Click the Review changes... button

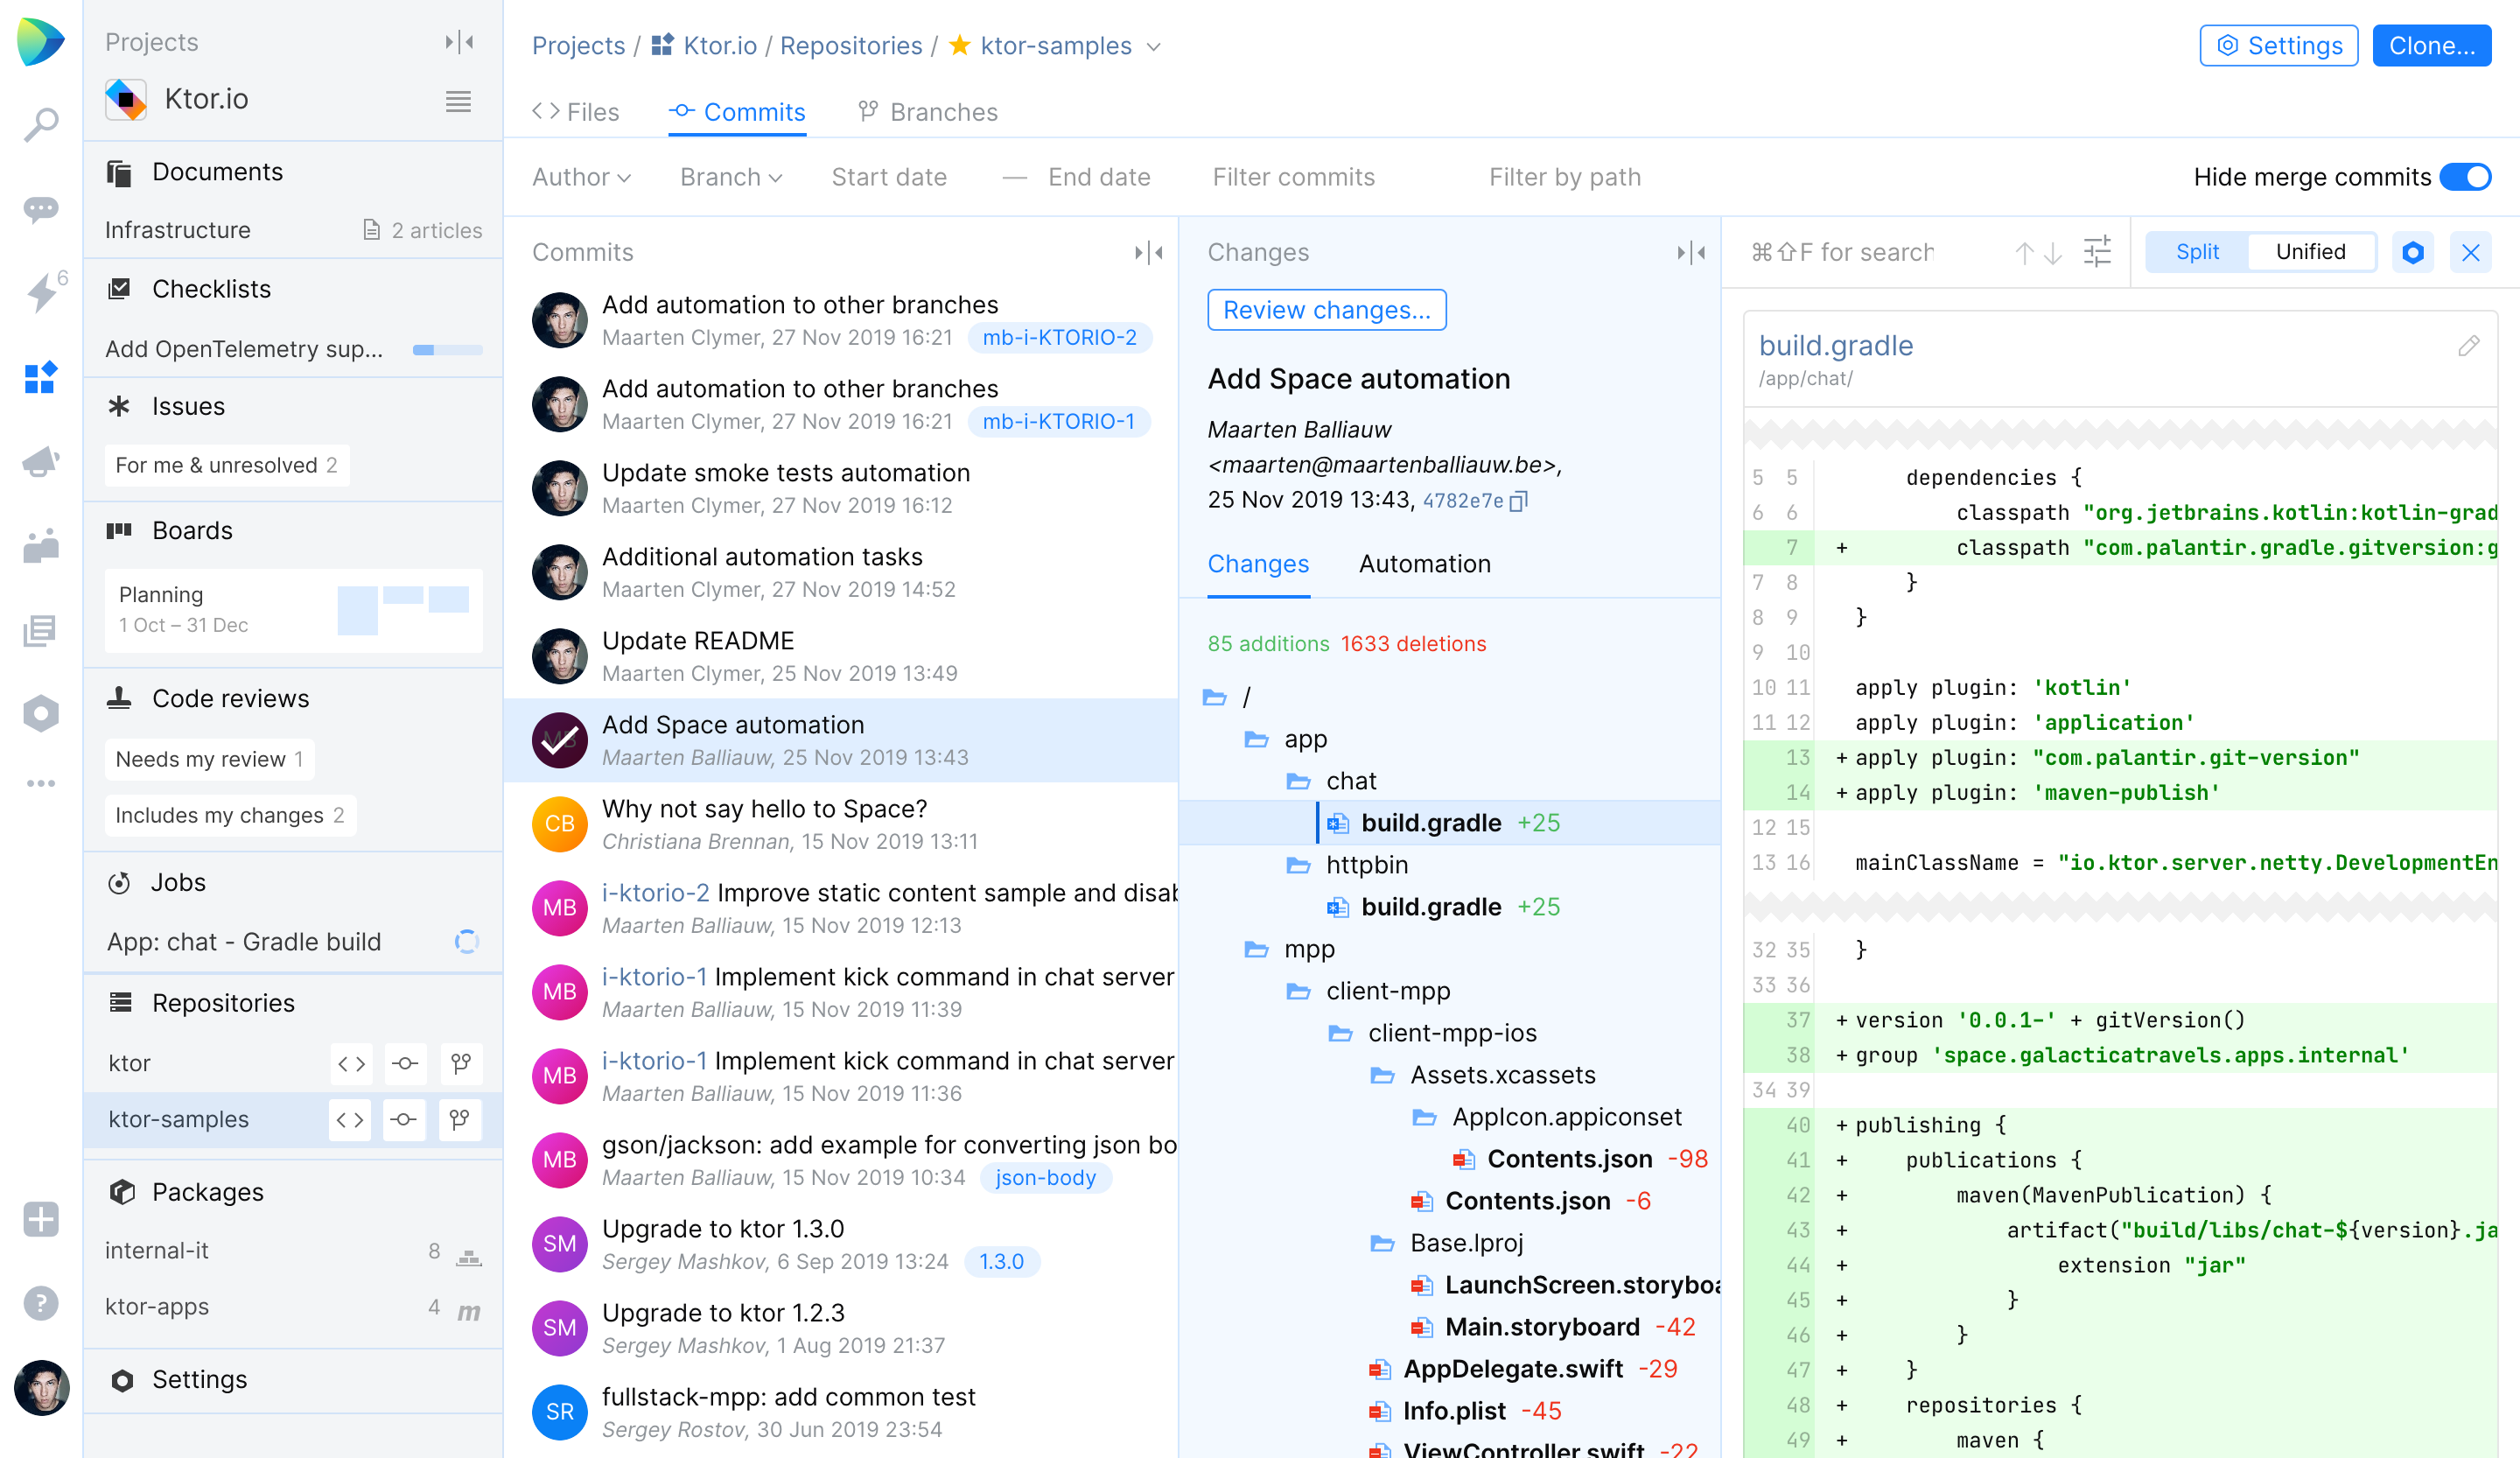(1327, 310)
